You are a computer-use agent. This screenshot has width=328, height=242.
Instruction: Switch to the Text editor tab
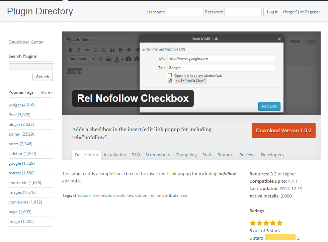coord(311,41)
